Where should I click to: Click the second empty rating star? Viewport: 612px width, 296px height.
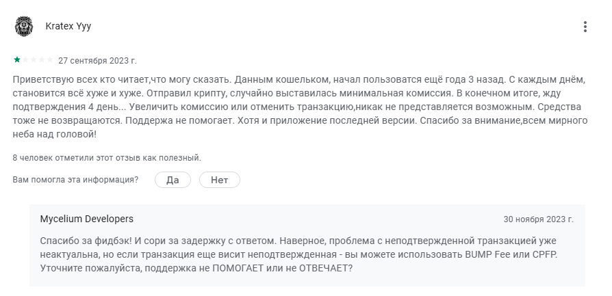pos(25,59)
